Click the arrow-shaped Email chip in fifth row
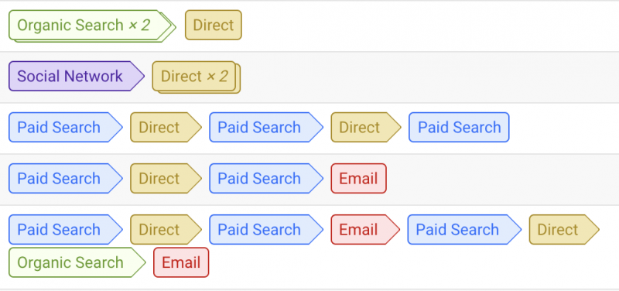Viewport: 619px width, 291px height. [x=365, y=229]
